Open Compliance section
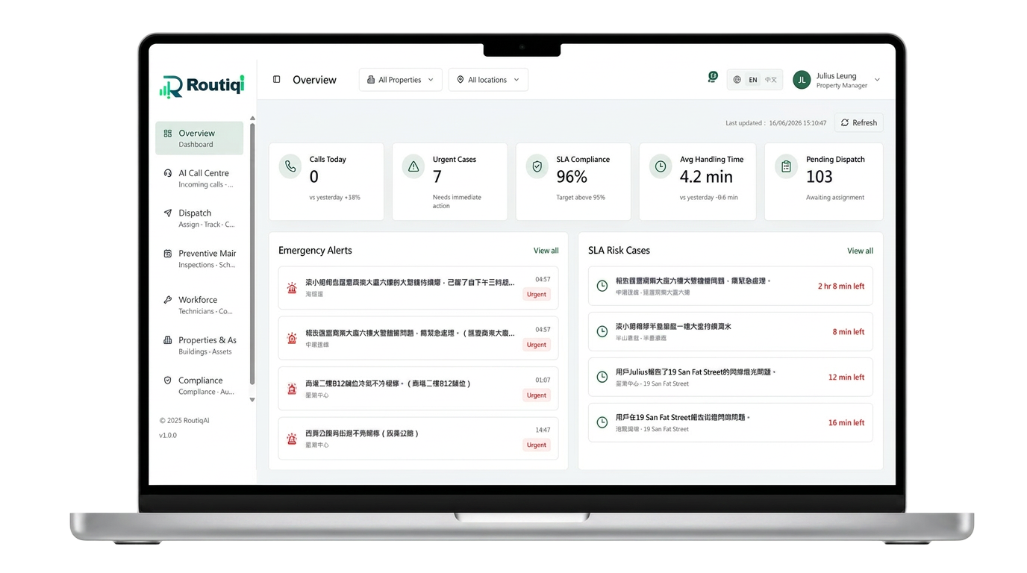 click(199, 386)
